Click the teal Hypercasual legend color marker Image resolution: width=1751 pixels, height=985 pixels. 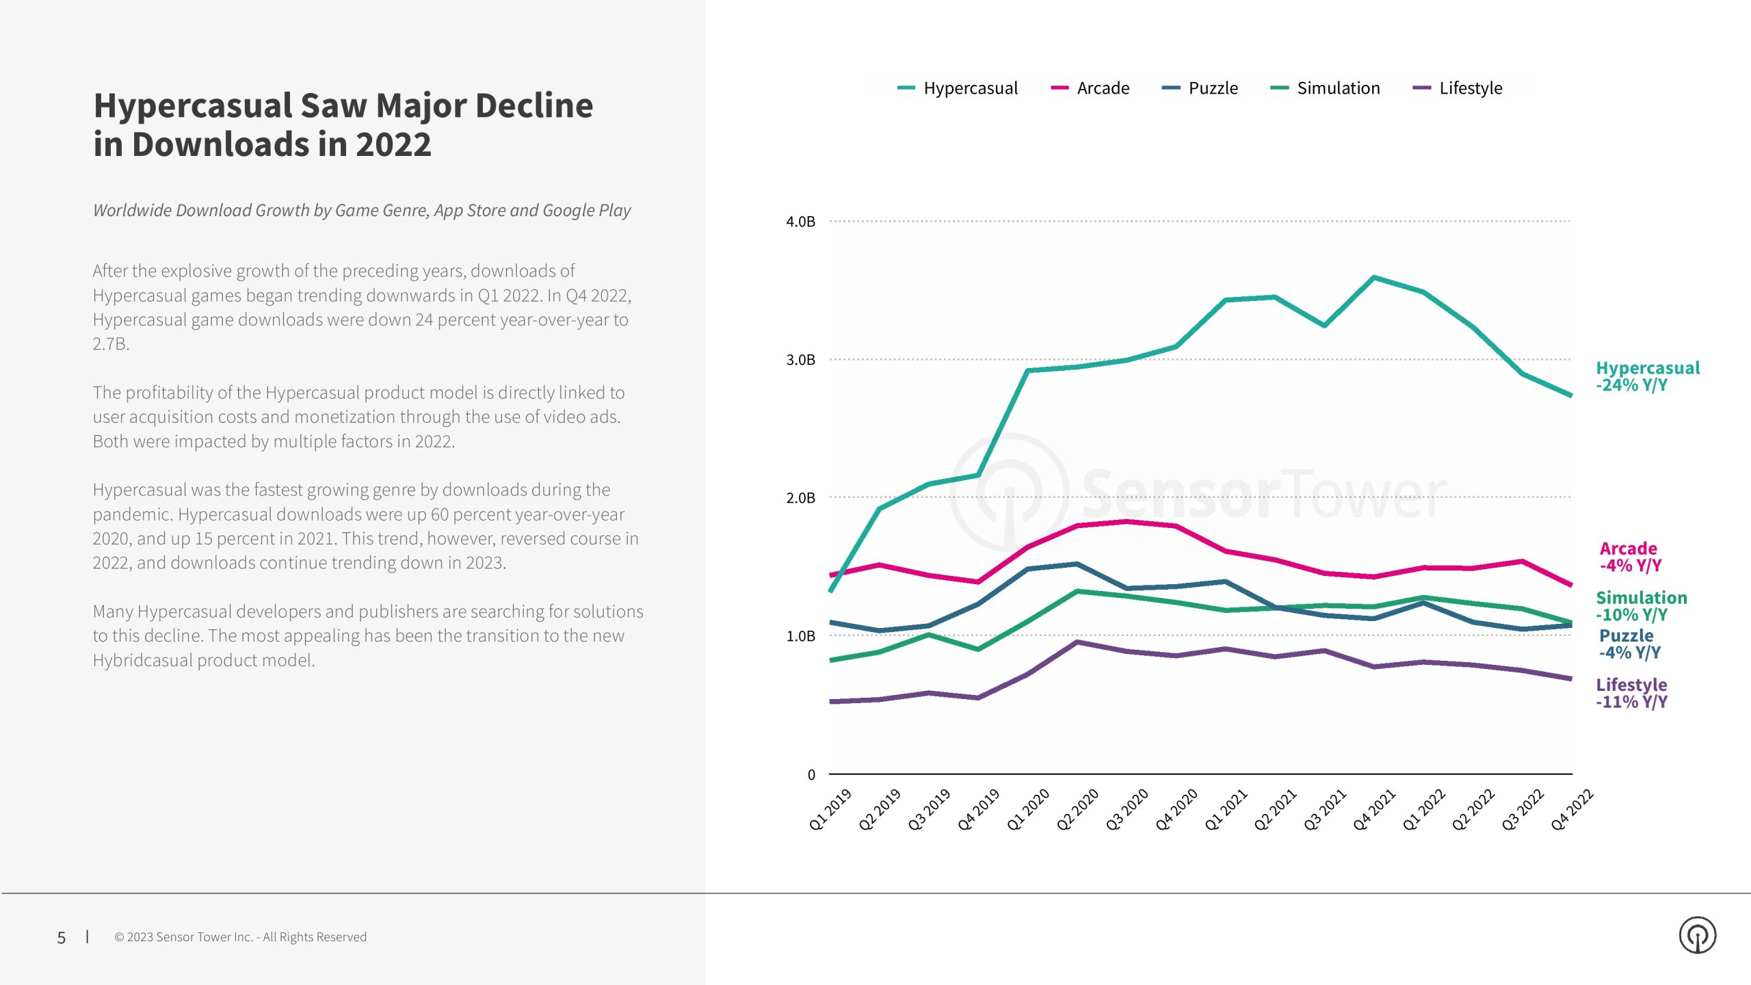(906, 88)
